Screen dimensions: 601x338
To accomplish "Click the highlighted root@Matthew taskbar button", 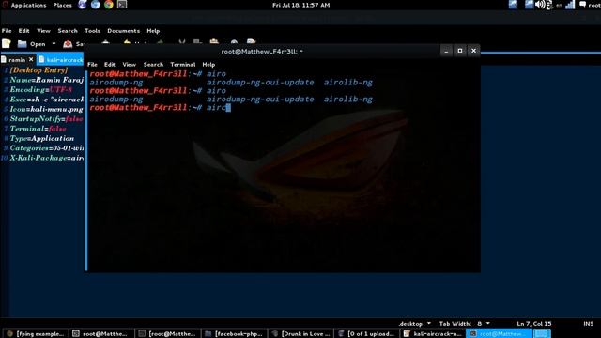I will click(499, 333).
